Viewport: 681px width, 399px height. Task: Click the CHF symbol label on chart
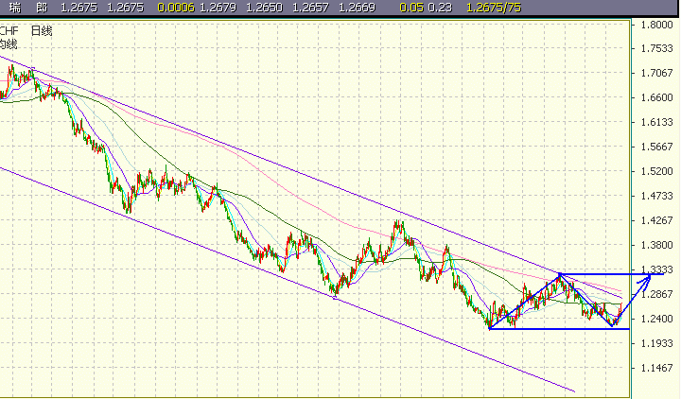[9, 31]
